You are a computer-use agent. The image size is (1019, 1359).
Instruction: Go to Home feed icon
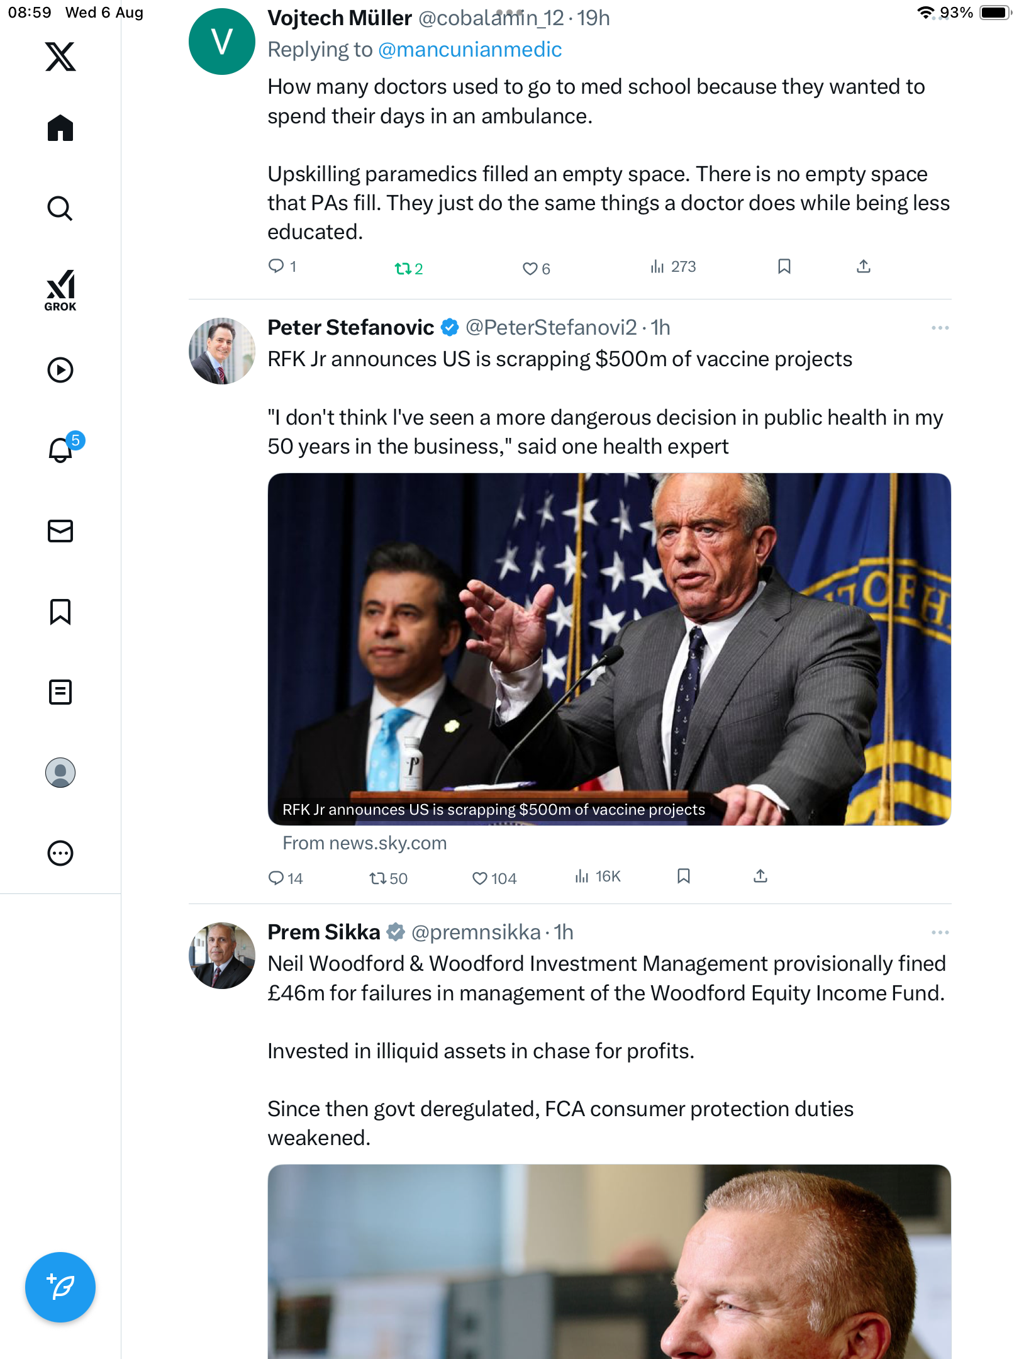pos(60,128)
